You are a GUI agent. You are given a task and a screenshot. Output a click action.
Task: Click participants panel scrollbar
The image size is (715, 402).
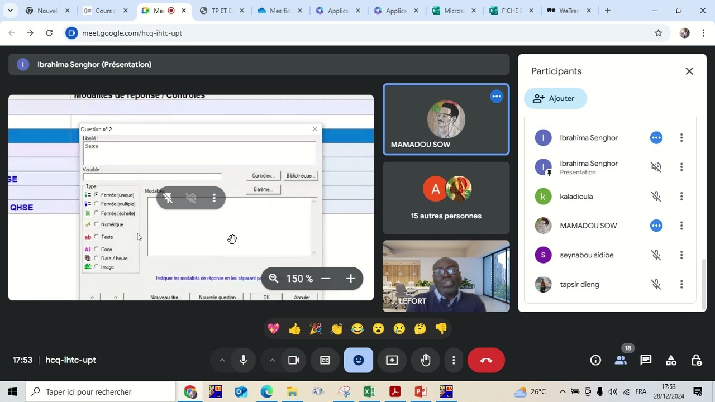[x=703, y=284]
